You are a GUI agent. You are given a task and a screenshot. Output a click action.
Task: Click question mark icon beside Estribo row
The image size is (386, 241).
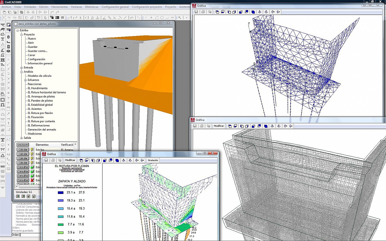(x=32, y=149)
